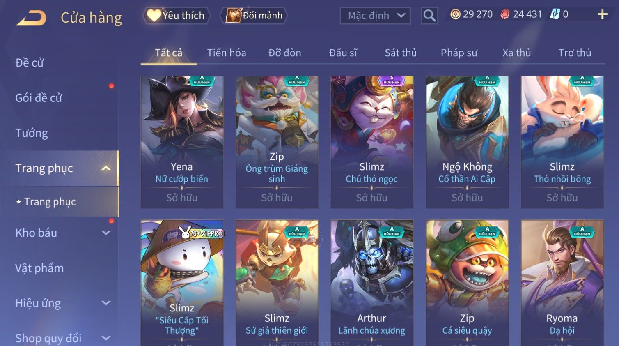Switch to the Pháp sư tab

pyautogui.click(x=459, y=53)
